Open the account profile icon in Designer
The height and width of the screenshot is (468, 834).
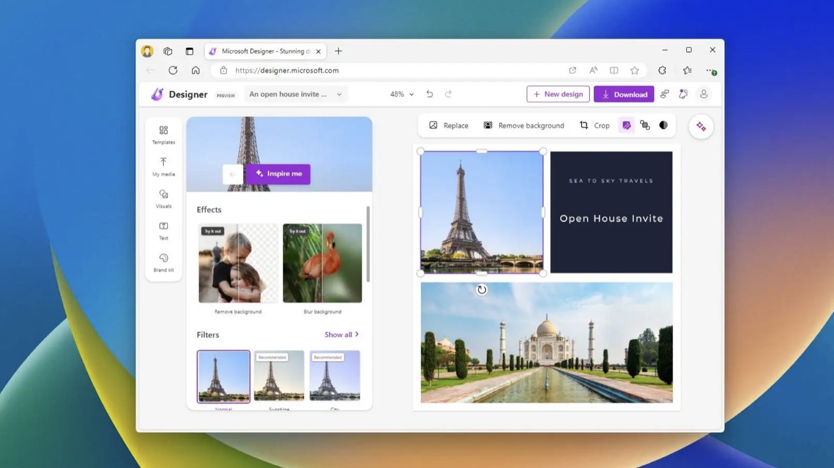click(704, 94)
